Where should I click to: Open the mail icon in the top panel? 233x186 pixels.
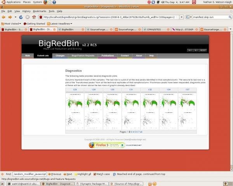[50, 2]
